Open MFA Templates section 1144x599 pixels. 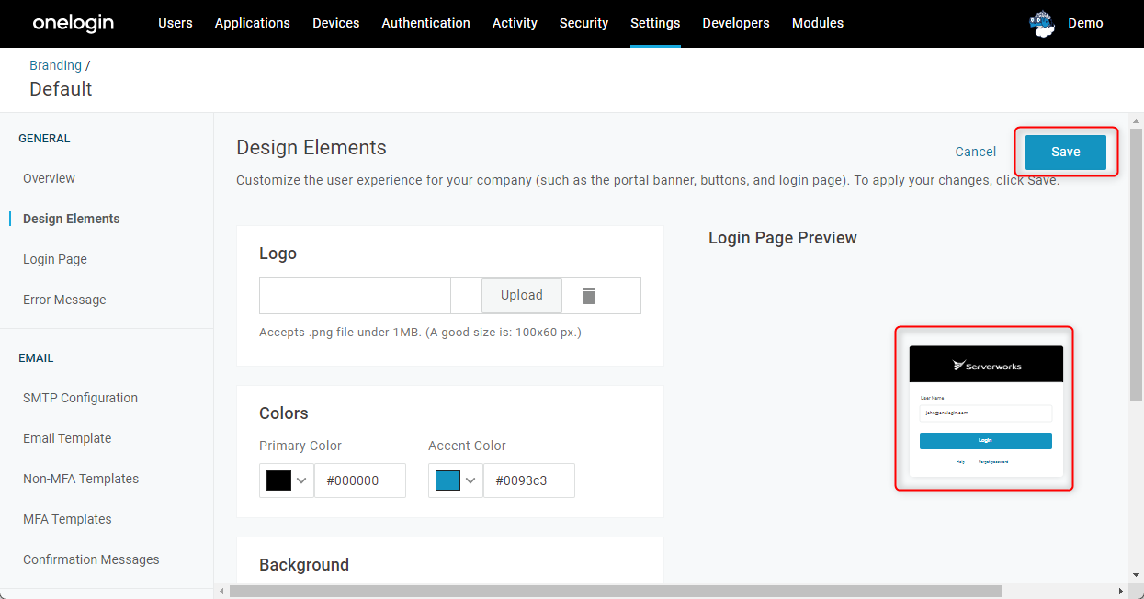[67, 519]
